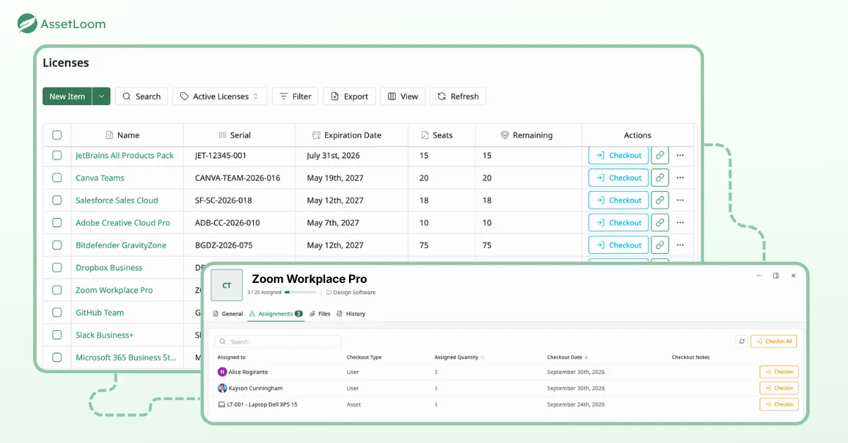This screenshot has height=443, width=848.
Task: Sort by Checkout Date arrow
Action: [x=586, y=358]
